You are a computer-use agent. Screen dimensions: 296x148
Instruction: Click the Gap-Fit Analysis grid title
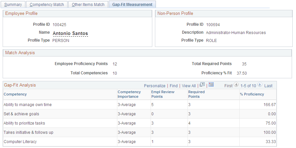20,85
